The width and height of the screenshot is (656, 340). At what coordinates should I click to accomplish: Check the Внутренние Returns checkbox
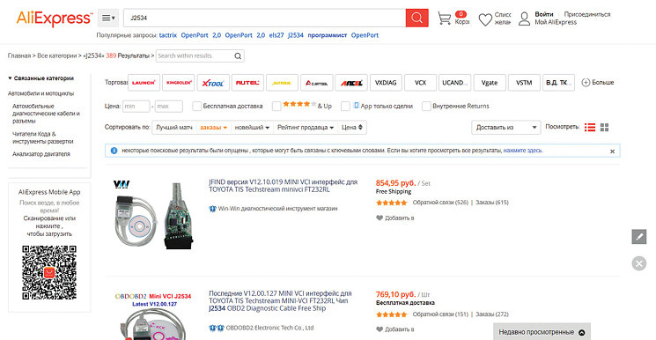pyautogui.click(x=426, y=107)
